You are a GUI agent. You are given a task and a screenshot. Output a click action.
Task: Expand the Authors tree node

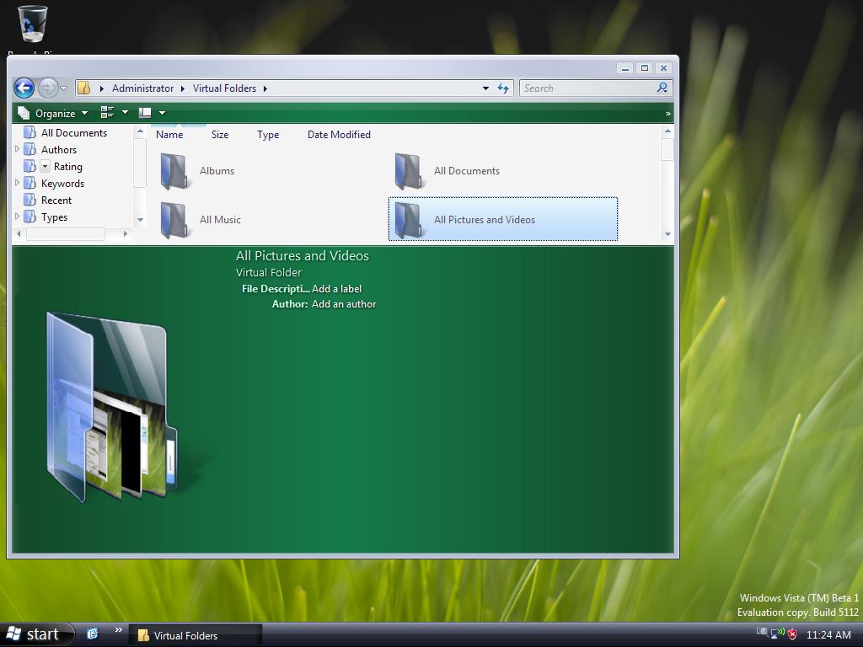[x=17, y=149]
